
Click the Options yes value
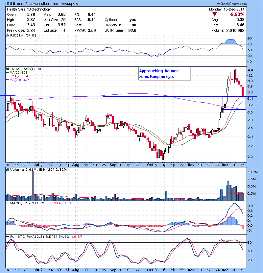(x=133, y=20)
